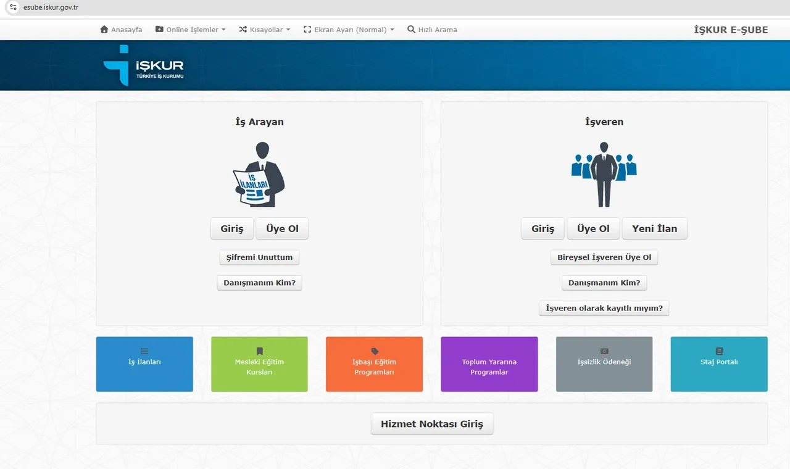Open the orange İşbaşı Eğitim Programları tile
This screenshot has width=790, height=469.
click(x=375, y=364)
